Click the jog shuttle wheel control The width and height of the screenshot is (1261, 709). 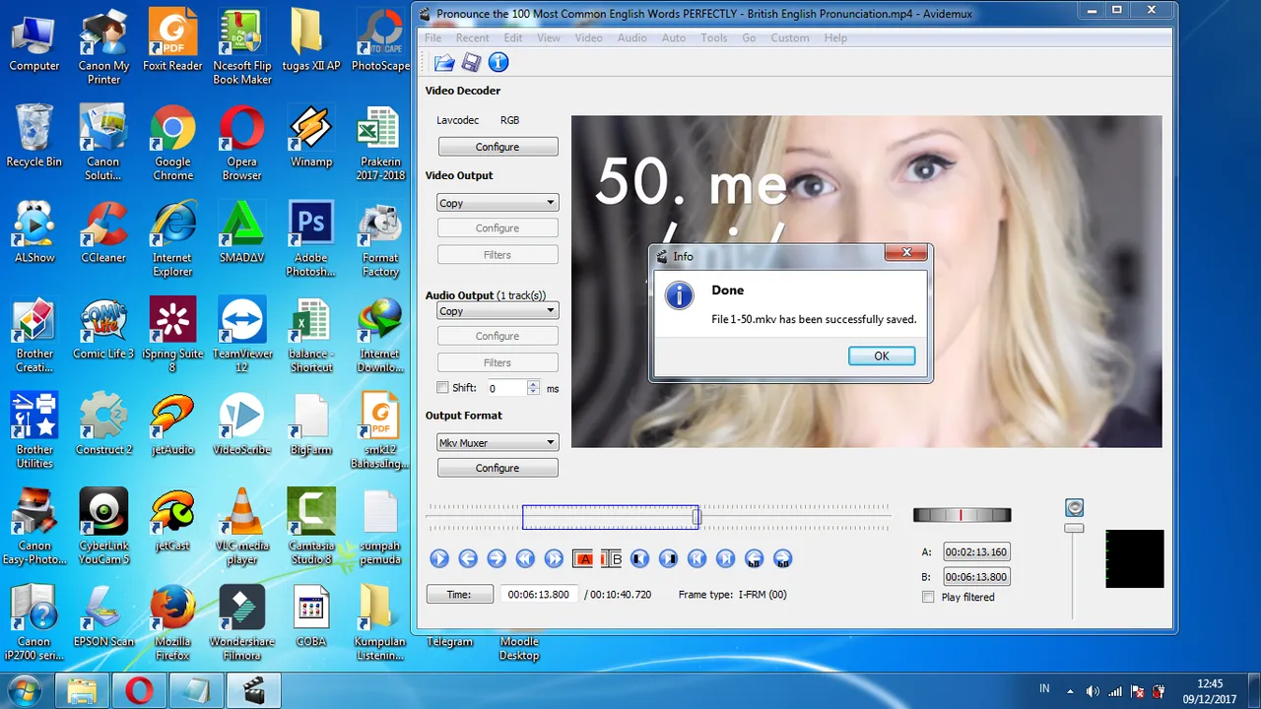pyautogui.click(x=962, y=515)
